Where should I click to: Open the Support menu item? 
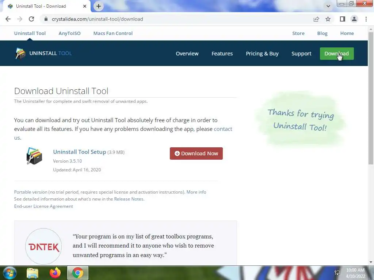tap(301, 54)
